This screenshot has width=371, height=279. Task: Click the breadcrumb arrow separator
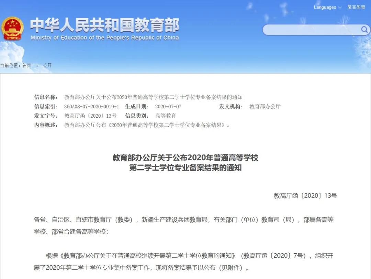pyautogui.click(x=37, y=65)
